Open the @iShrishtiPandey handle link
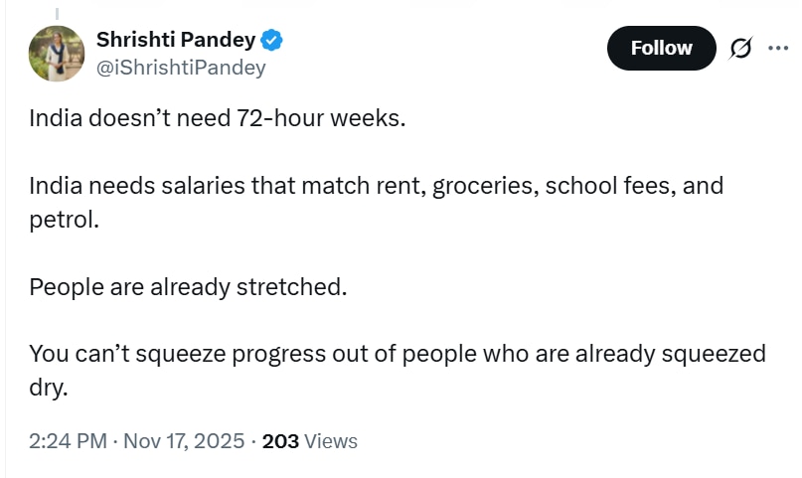The width and height of the screenshot is (802, 478). coord(180,68)
